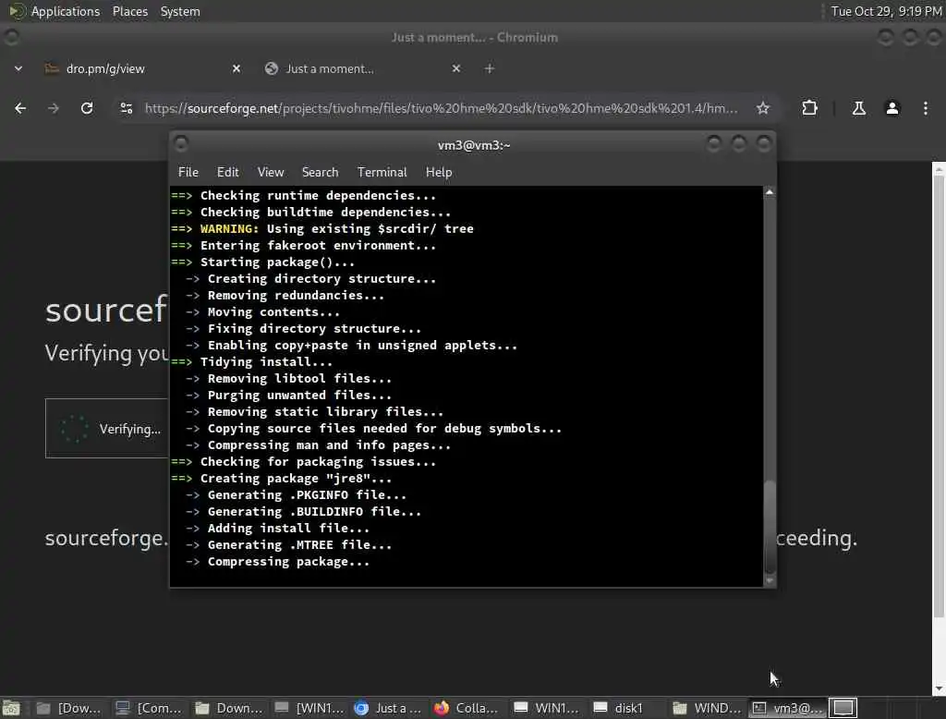Switch to 'Just a ...' Chromium taskbar entry
Screen dimensions: 946x719
pos(388,708)
